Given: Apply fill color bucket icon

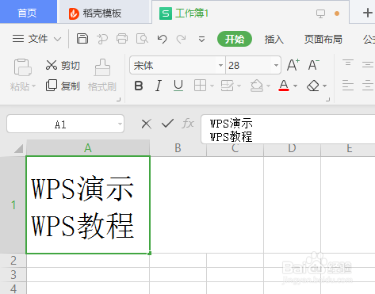Looking at the screenshot, I should (x=257, y=86).
